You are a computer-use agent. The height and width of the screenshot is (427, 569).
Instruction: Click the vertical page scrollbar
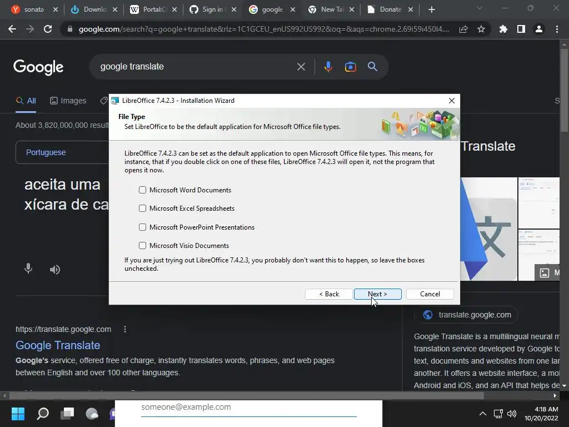(x=564, y=91)
